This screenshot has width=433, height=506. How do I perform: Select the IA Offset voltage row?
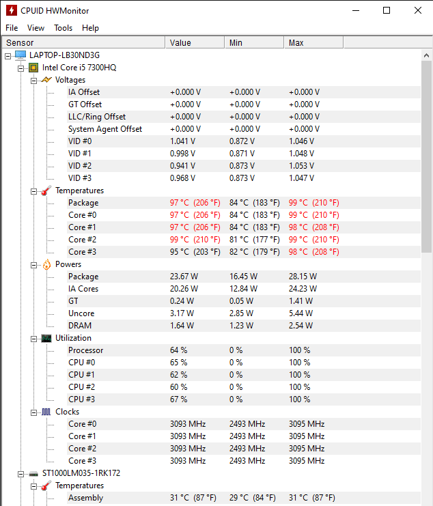244,92
